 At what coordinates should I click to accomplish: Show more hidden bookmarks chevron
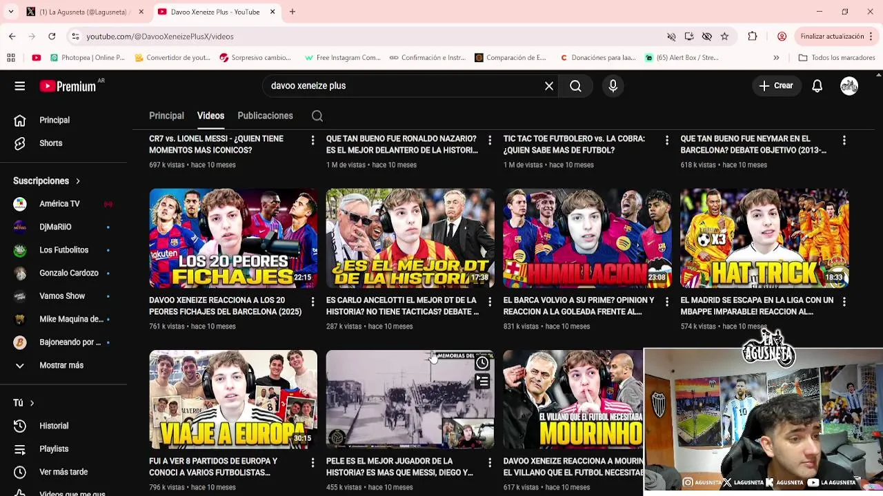coord(776,58)
